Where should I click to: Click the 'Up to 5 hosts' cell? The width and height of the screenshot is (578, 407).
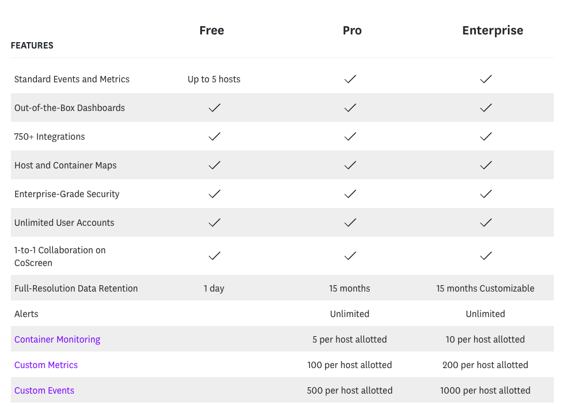[x=213, y=79]
